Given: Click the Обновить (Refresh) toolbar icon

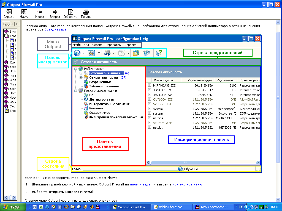Looking at the screenshot, I should (x=70, y=14).
